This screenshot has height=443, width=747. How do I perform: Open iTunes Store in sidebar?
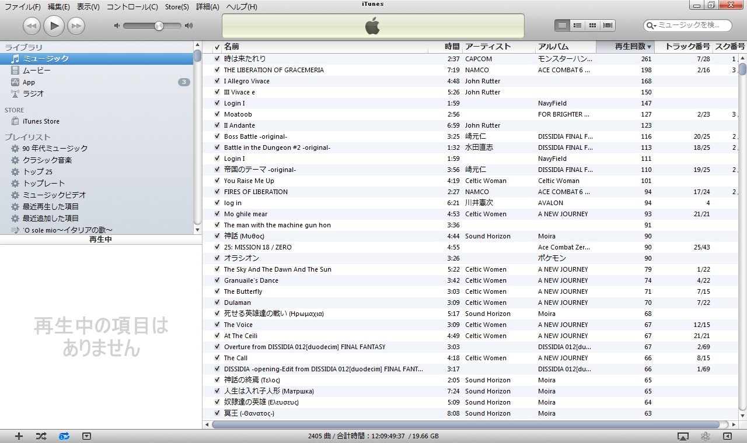(x=97, y=121)
